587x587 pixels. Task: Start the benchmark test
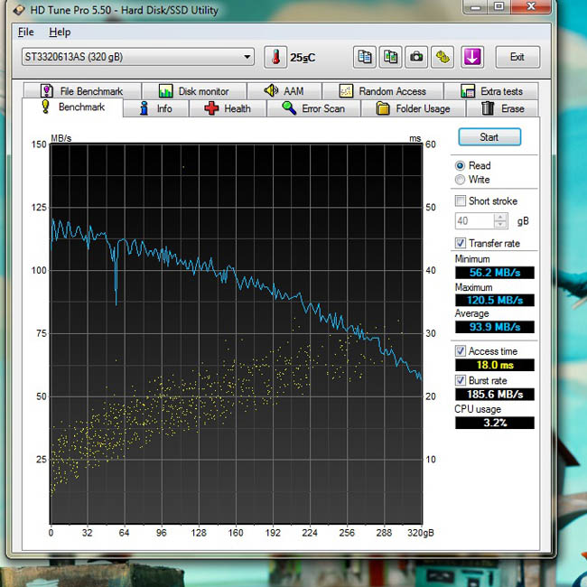point(489,137)
